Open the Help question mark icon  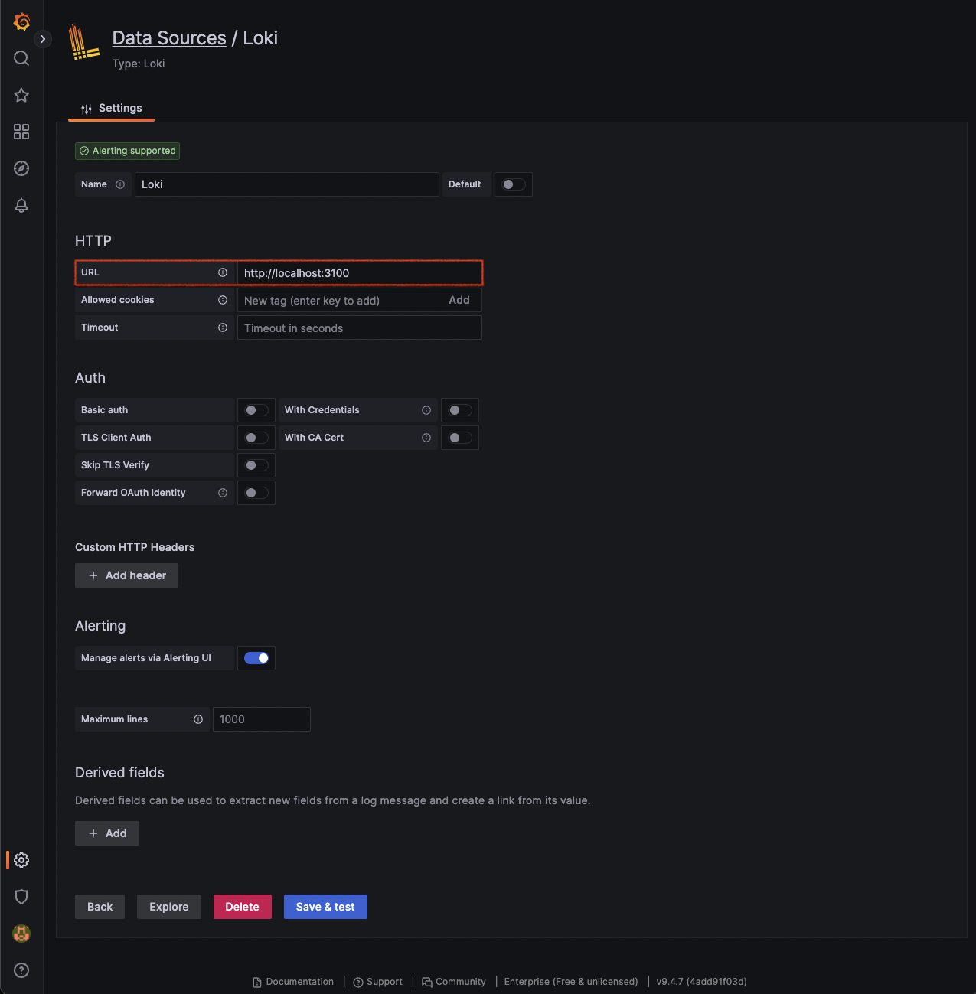[x=21, y=970]
